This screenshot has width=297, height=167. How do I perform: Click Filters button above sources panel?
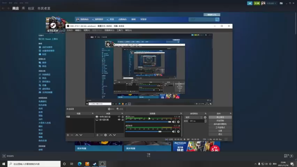coord(120,109)
